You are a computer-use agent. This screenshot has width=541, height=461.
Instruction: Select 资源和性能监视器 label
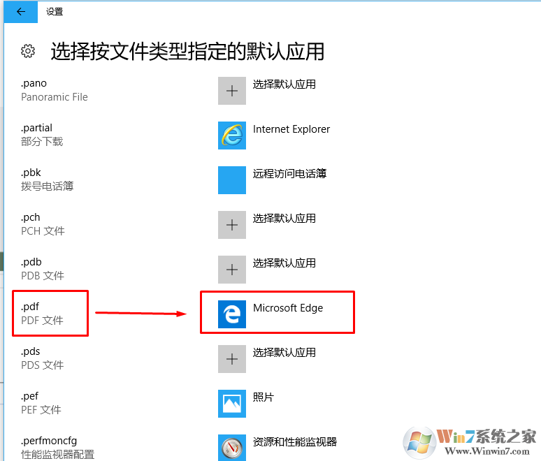[x=295, y=441]
